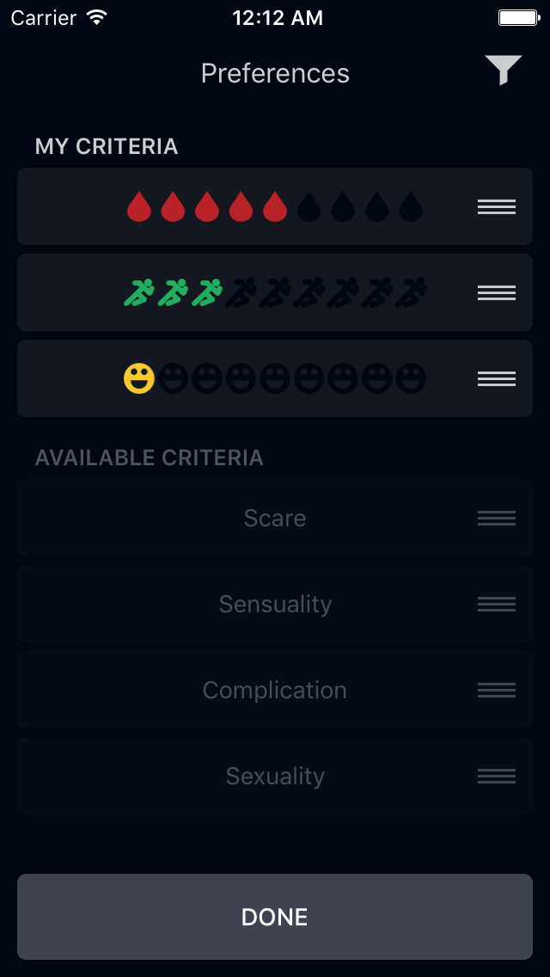Tap the first red blood drop
550x977 pixels.
(x=139, y=207)
